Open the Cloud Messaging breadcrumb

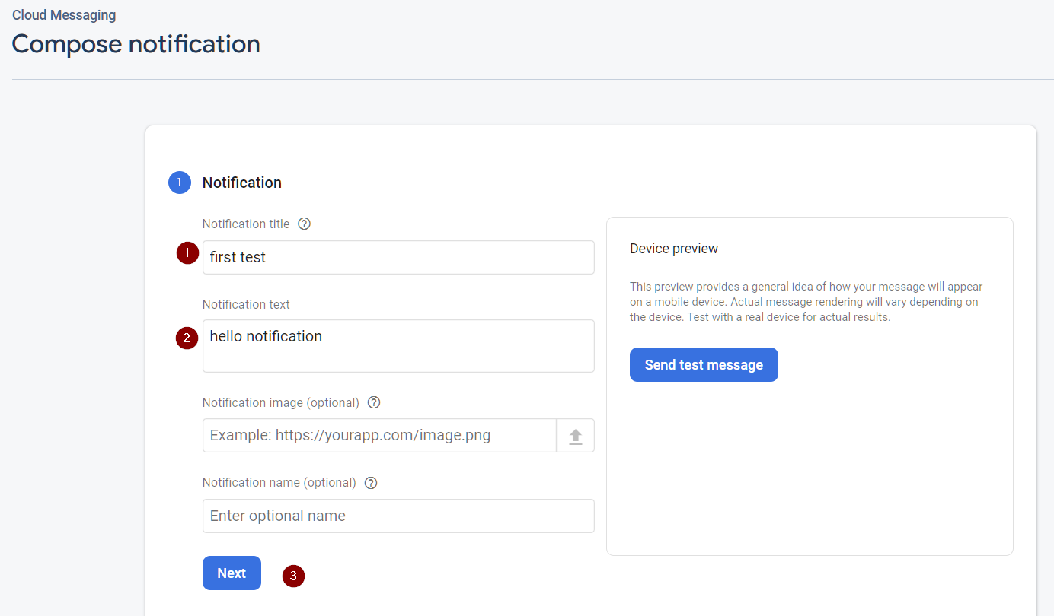(x=64, y=15)
